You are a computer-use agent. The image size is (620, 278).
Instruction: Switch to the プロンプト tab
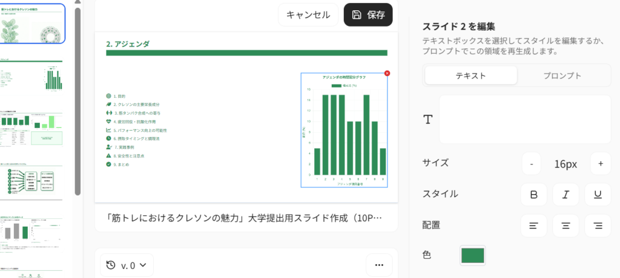[x=564, y=76]
